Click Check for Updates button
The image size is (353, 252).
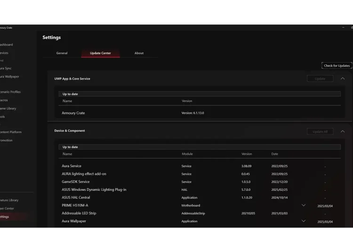point(337,66)
